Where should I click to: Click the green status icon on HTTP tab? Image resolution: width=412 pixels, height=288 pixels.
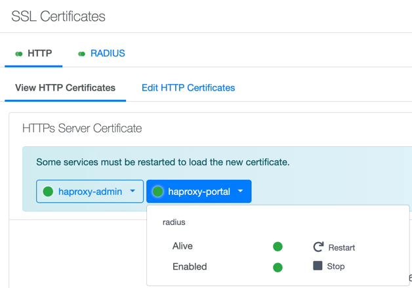(x=19, y=54)
